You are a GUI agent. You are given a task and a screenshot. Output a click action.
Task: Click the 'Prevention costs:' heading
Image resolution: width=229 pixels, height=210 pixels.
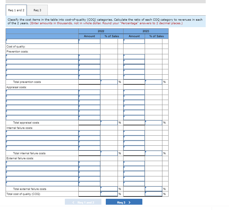coord(17,52)
